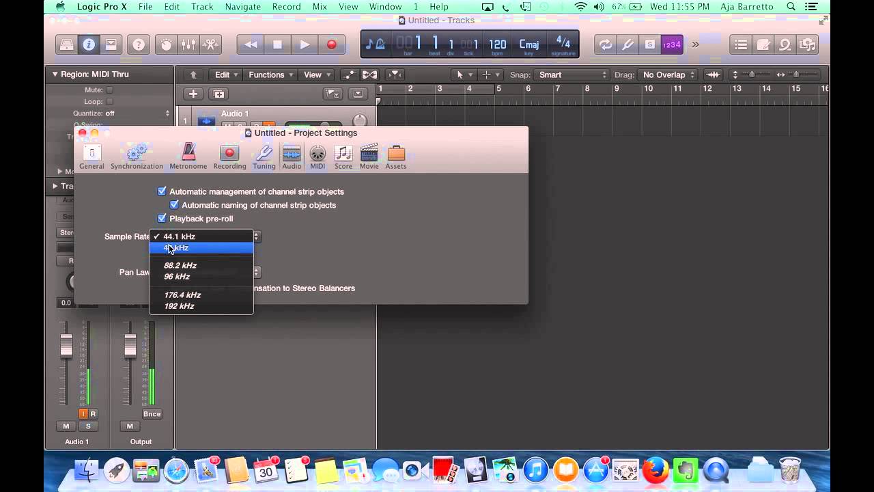
Task: Toggle the purple Count-in 1234 button
Action: (x=672, y=44)
